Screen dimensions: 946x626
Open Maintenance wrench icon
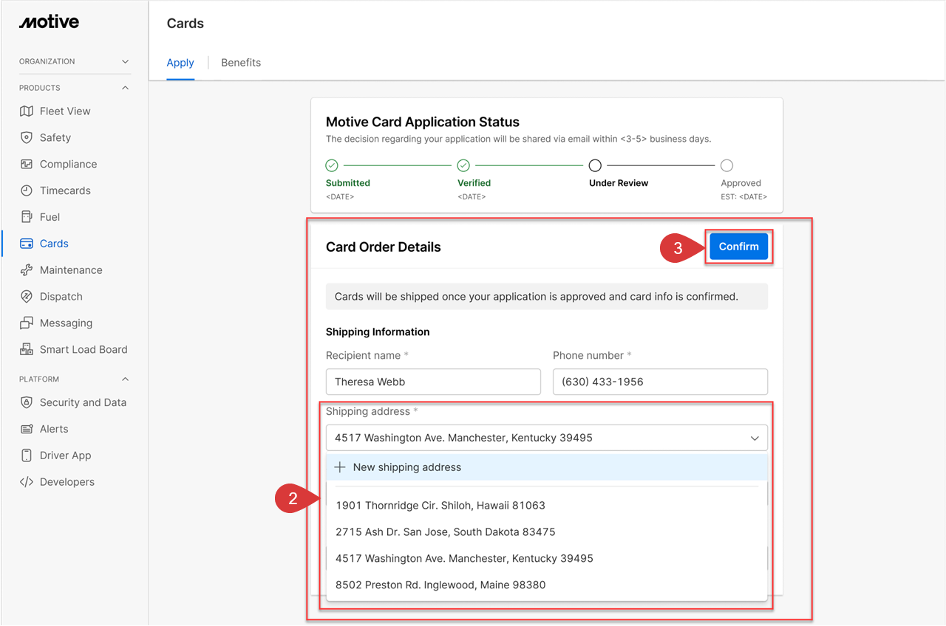point(27,270)
